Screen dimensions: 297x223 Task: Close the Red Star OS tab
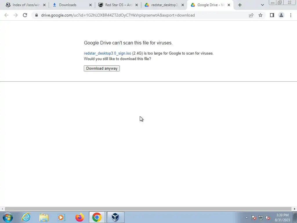pos(137,5)
